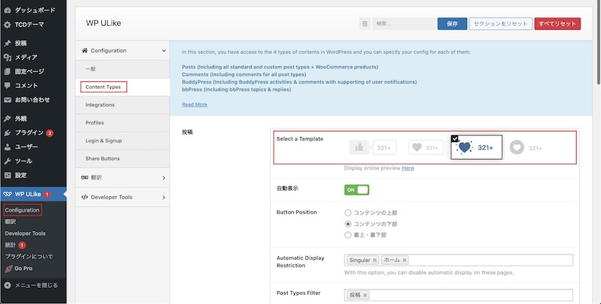This screenshot has height=304, width=601.
Task: Click the 外観 paintbrush icon
Action: point(8,119)
